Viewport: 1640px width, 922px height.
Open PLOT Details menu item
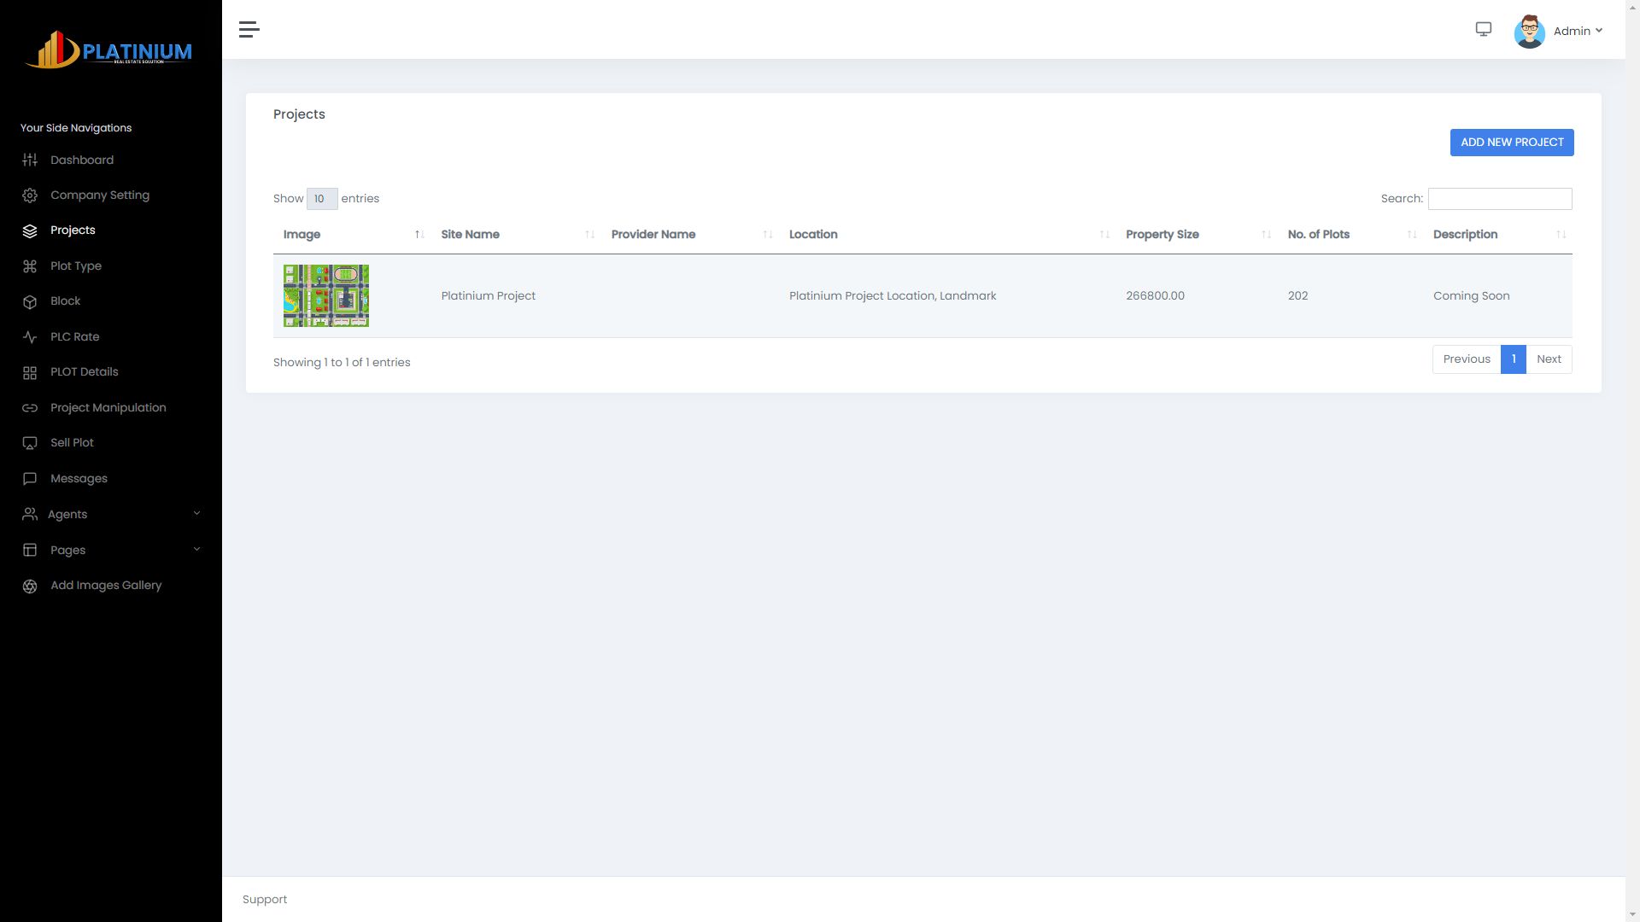pyautogui.click(x=84, y=372)
